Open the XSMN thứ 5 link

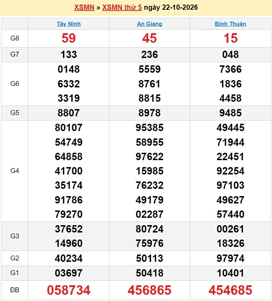pos(122,7)
